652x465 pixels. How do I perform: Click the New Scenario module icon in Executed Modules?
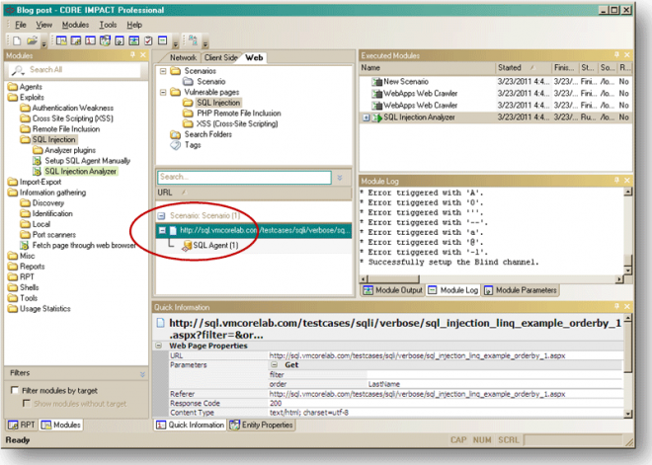pos(377,82)
